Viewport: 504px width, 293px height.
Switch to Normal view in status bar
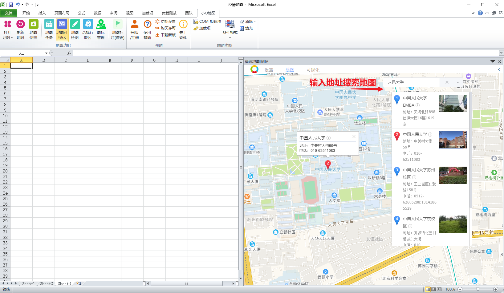(x=428, y=289)
